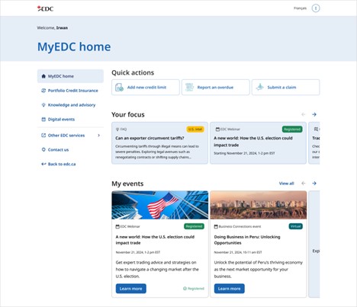The width and height of the screenshot is (357, 307).
Task: Click the date November 21, 2024, 10-11 am EST
Action: click(238, 252)
